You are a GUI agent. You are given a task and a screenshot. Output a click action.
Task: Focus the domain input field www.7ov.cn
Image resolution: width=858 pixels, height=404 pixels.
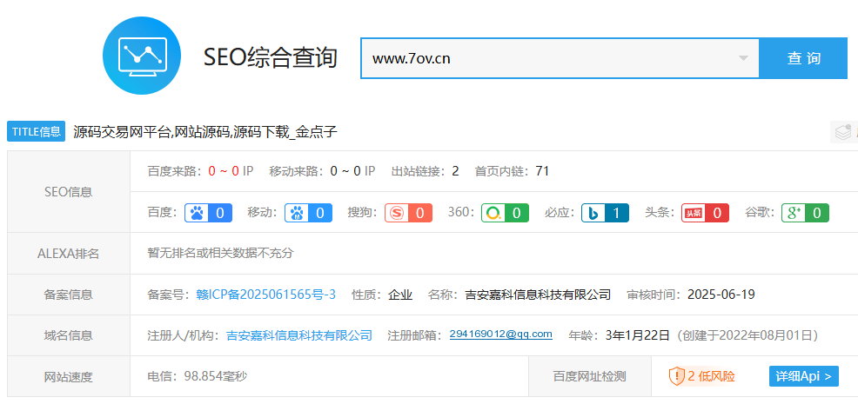pyautogui.click(x=548, y=58)
